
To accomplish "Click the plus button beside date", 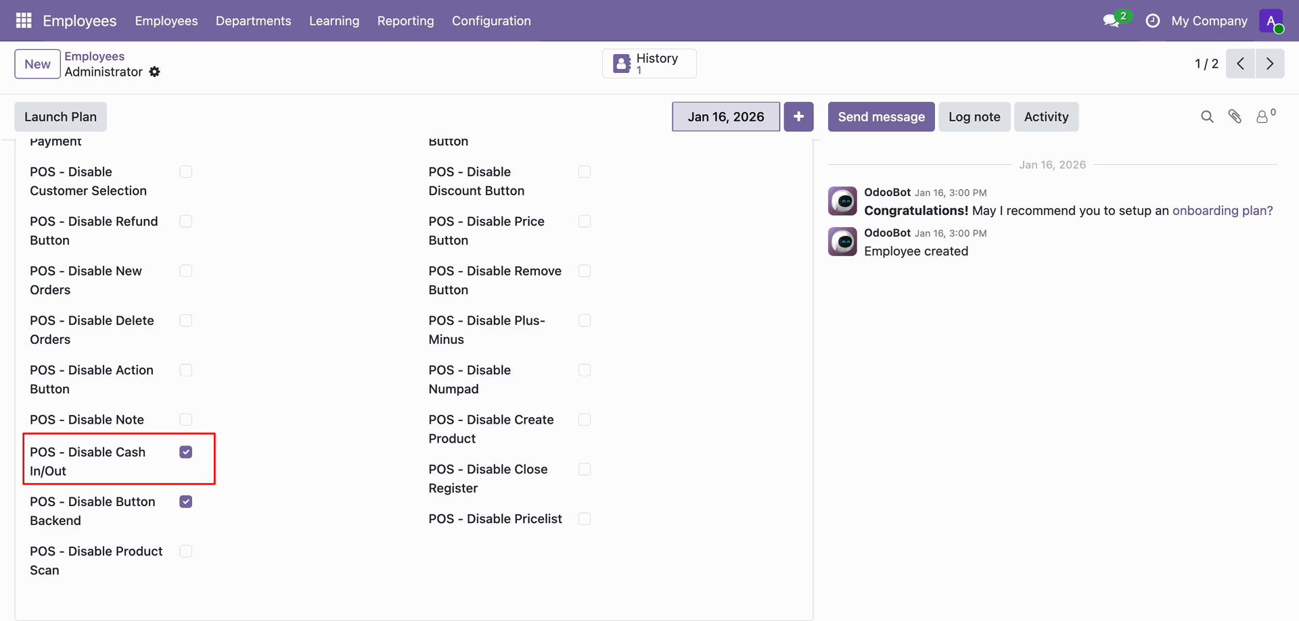I will click(x=798, y=117).
